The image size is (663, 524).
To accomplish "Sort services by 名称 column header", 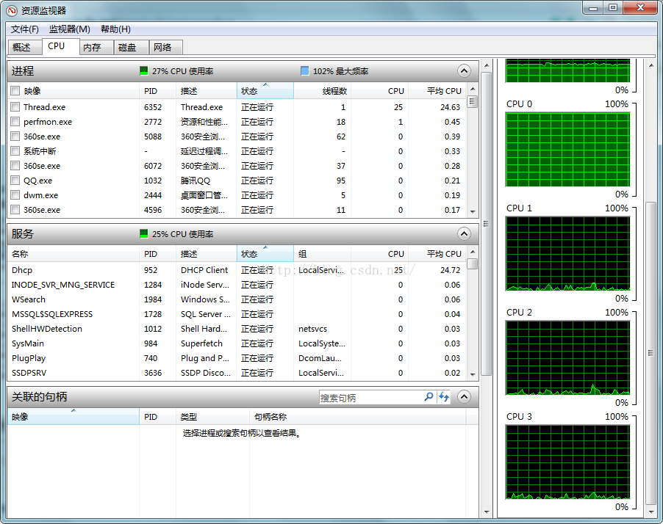I will [x=74, y=254].
